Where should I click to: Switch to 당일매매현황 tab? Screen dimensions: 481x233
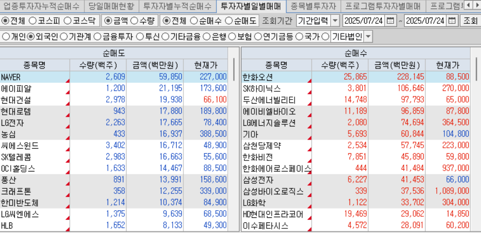coord(111,6)
